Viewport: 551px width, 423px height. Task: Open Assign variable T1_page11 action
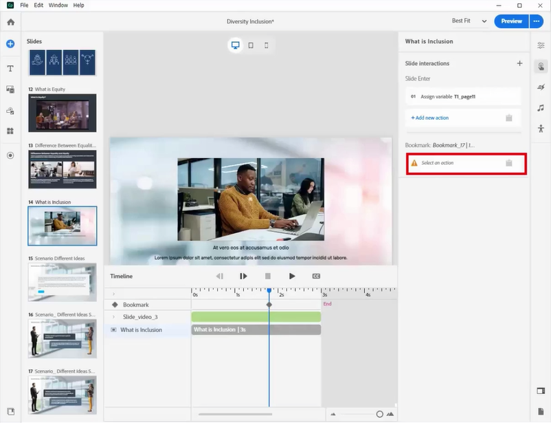(463, 96)
